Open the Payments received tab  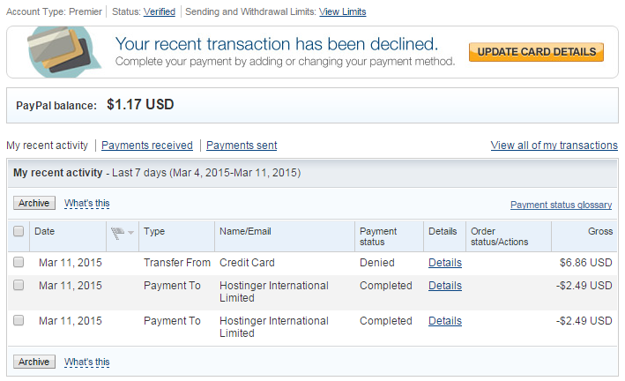(147, 146)
